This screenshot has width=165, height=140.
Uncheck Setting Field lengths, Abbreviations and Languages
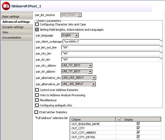click(37, 30)
